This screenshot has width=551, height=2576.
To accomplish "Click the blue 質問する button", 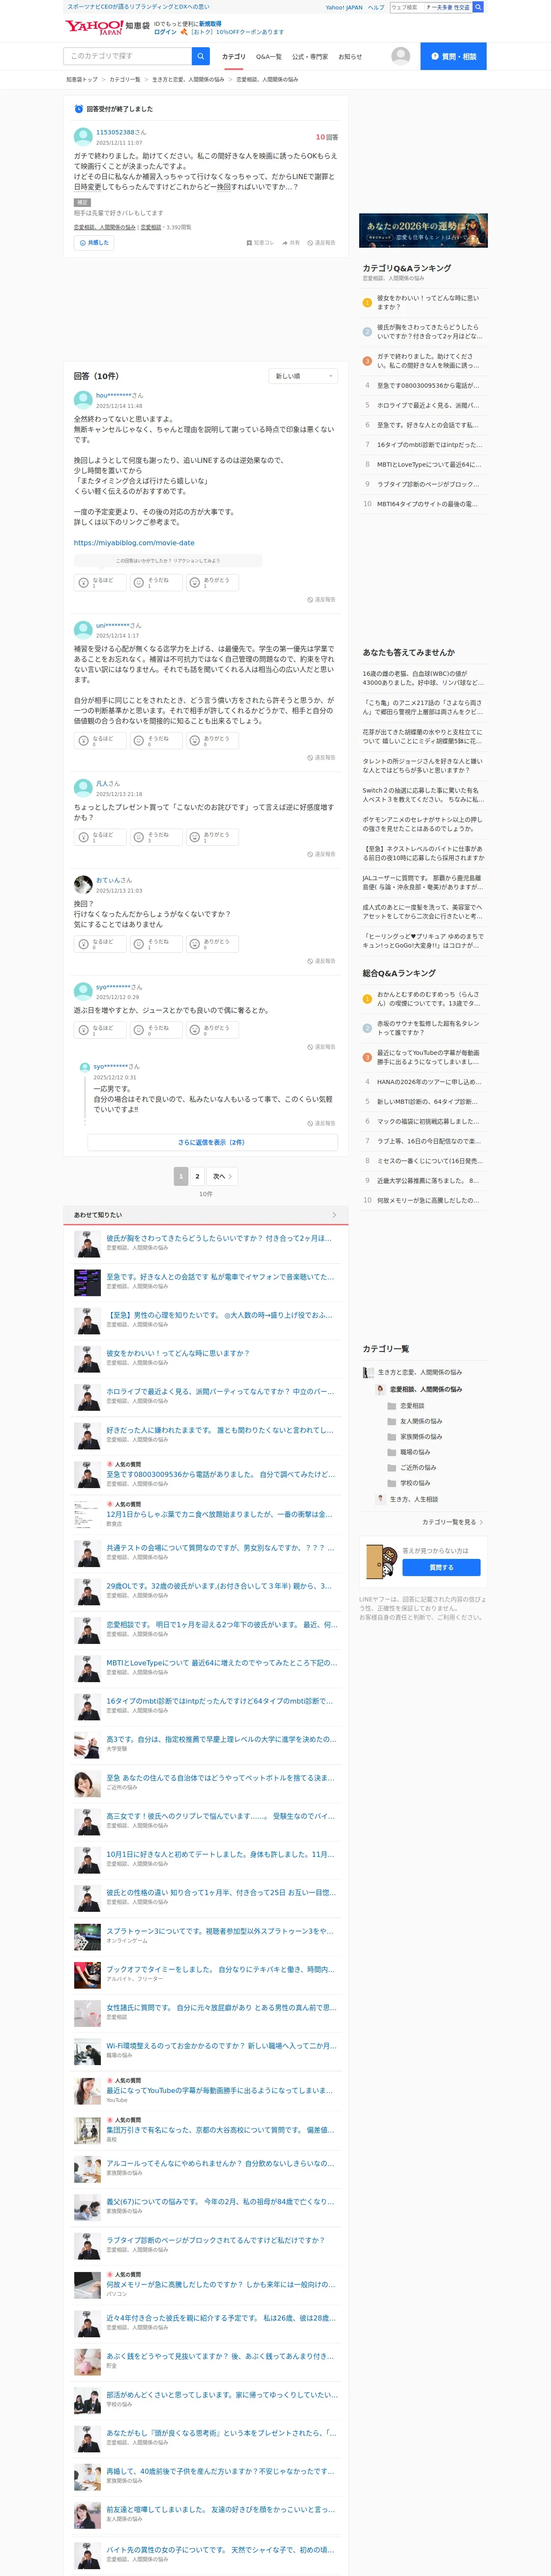I will click(x=441, y=1567).
